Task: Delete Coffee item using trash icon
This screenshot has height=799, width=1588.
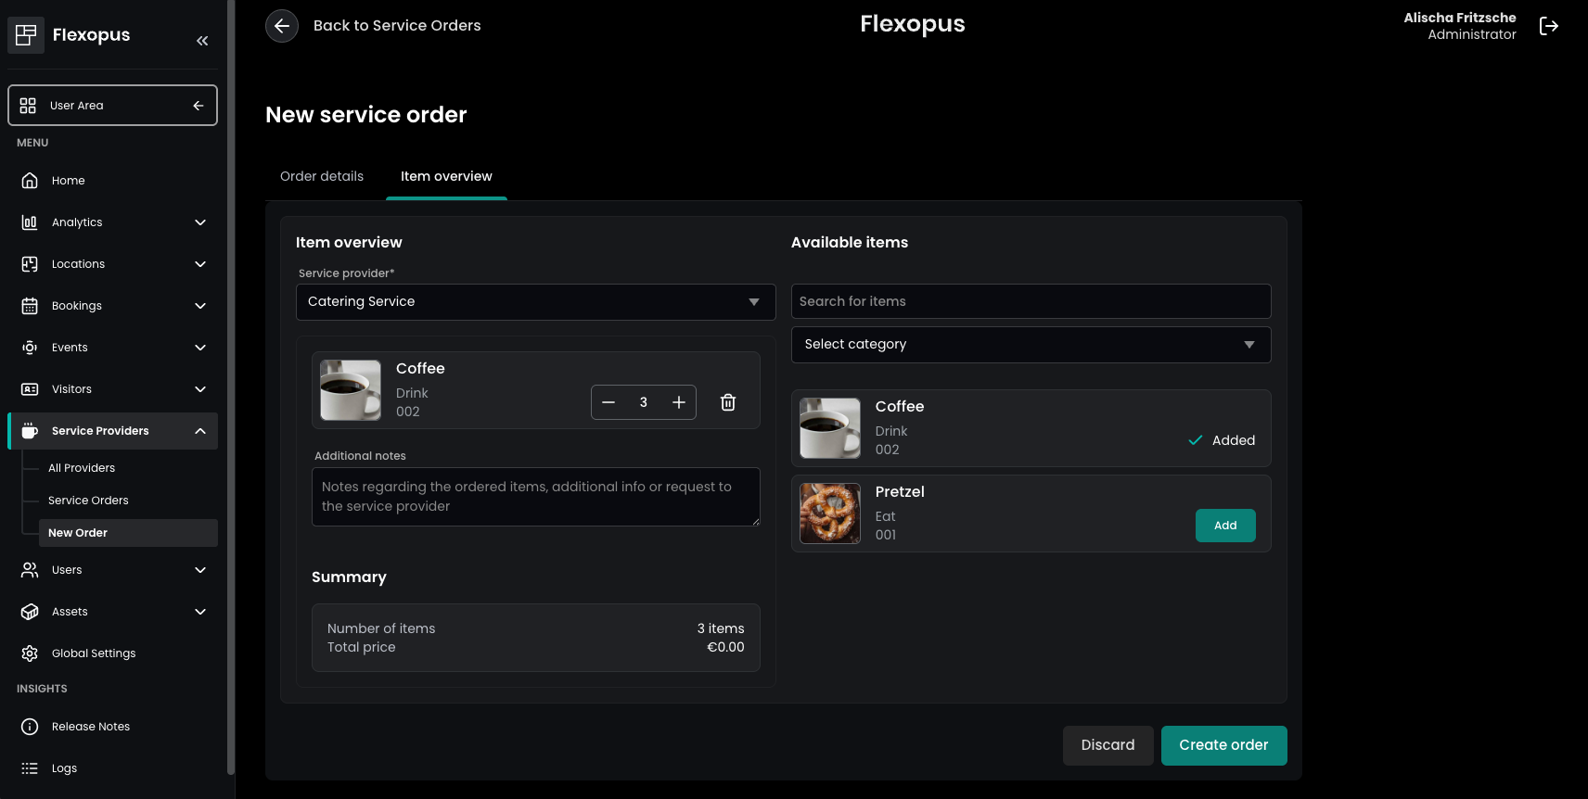Action: pyautogui.click(x=728, y=402)
